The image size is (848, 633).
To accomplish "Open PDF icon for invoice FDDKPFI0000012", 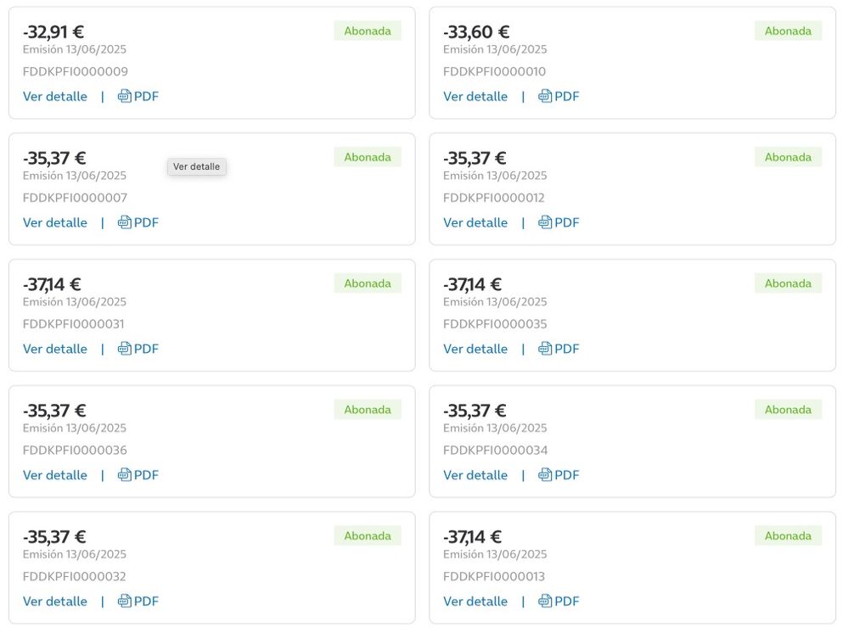I will point(545,223).
